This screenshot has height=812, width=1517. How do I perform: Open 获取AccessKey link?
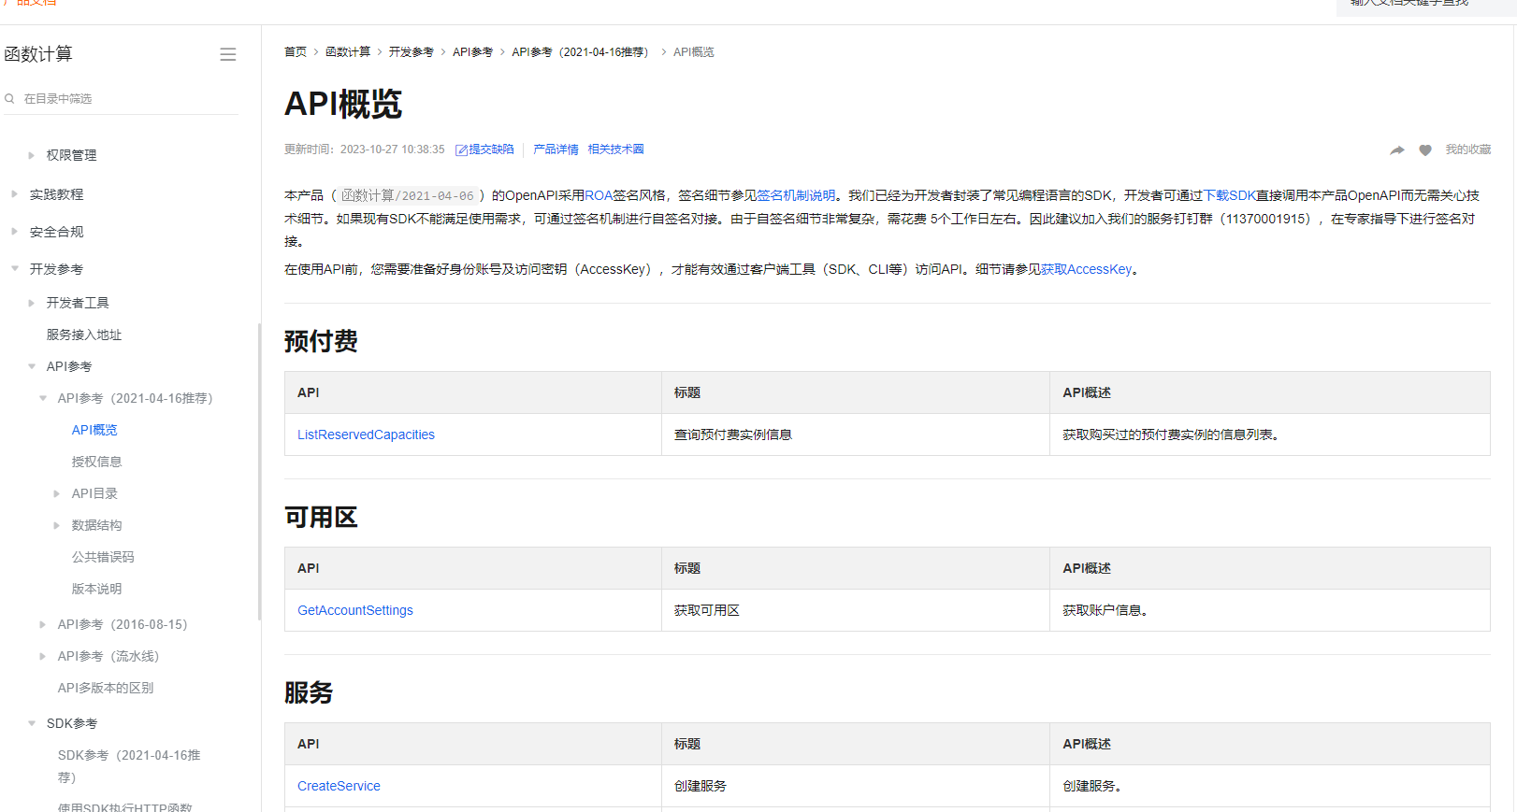click(x=1087, y=269)
